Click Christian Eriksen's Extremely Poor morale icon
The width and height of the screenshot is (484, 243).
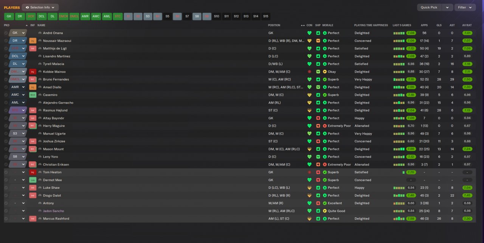[325, 165]
